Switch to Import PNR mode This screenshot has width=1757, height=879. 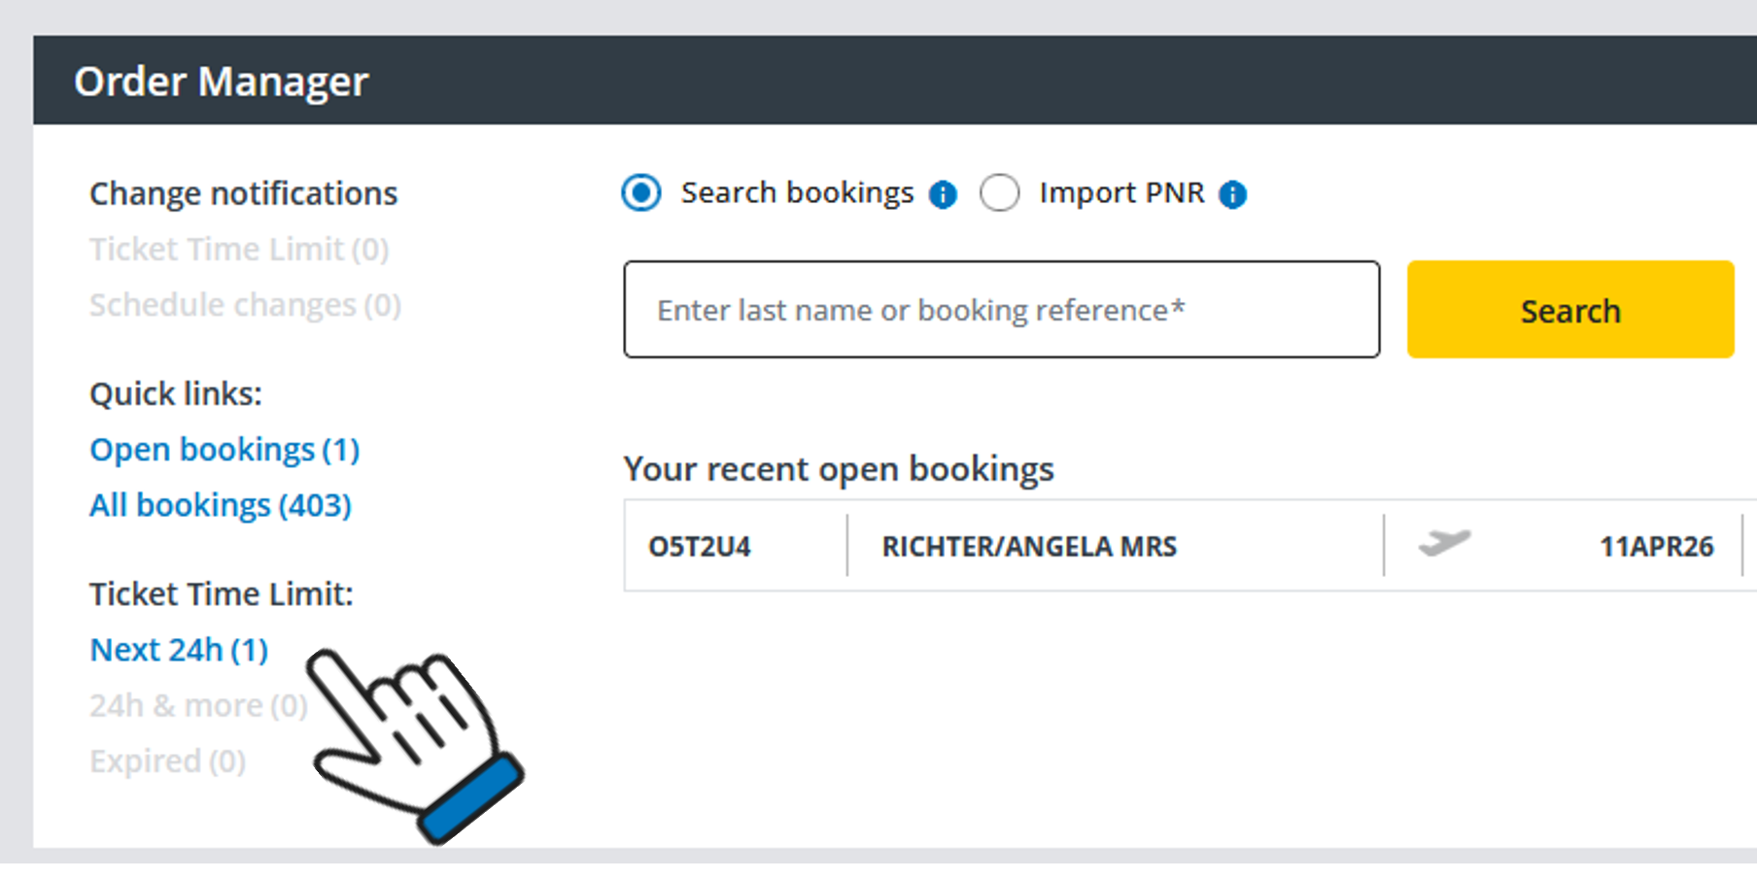coord(1001,193)
